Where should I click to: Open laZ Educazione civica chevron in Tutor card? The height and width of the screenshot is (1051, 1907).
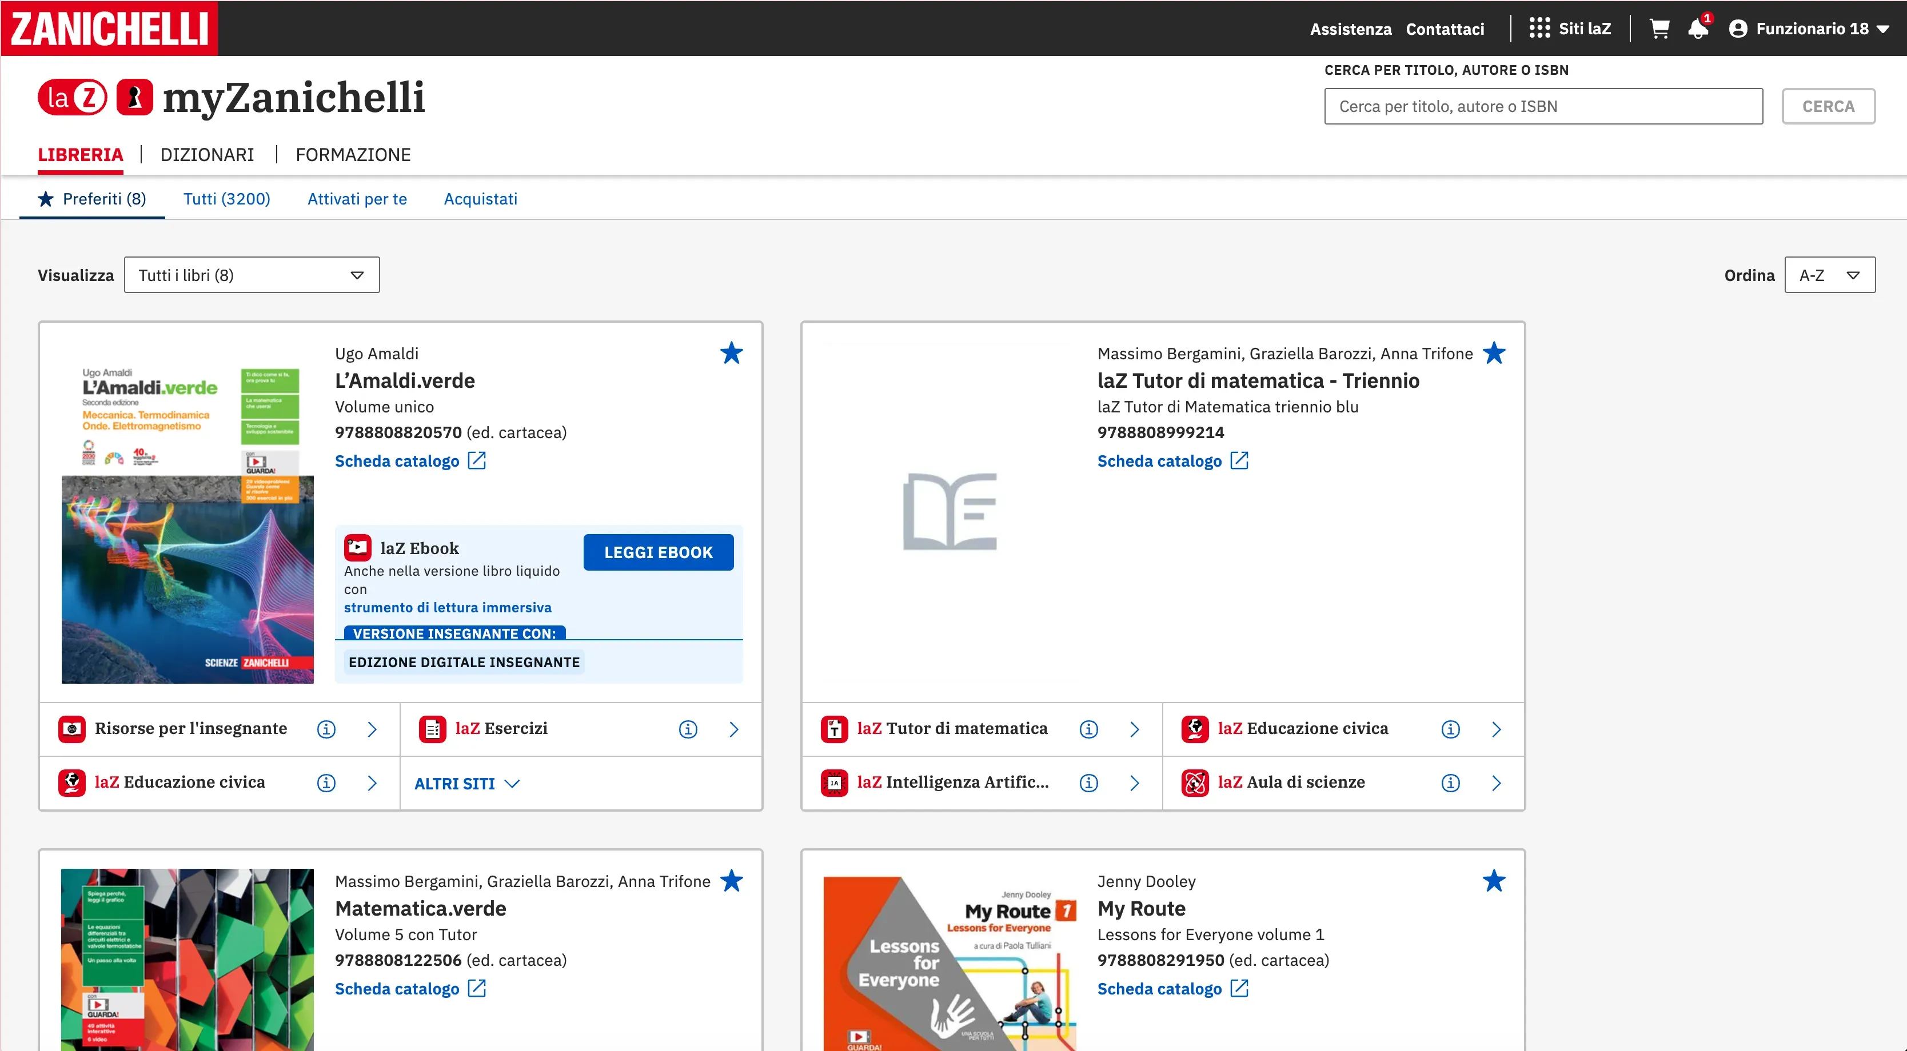(x=1496, y=729)
